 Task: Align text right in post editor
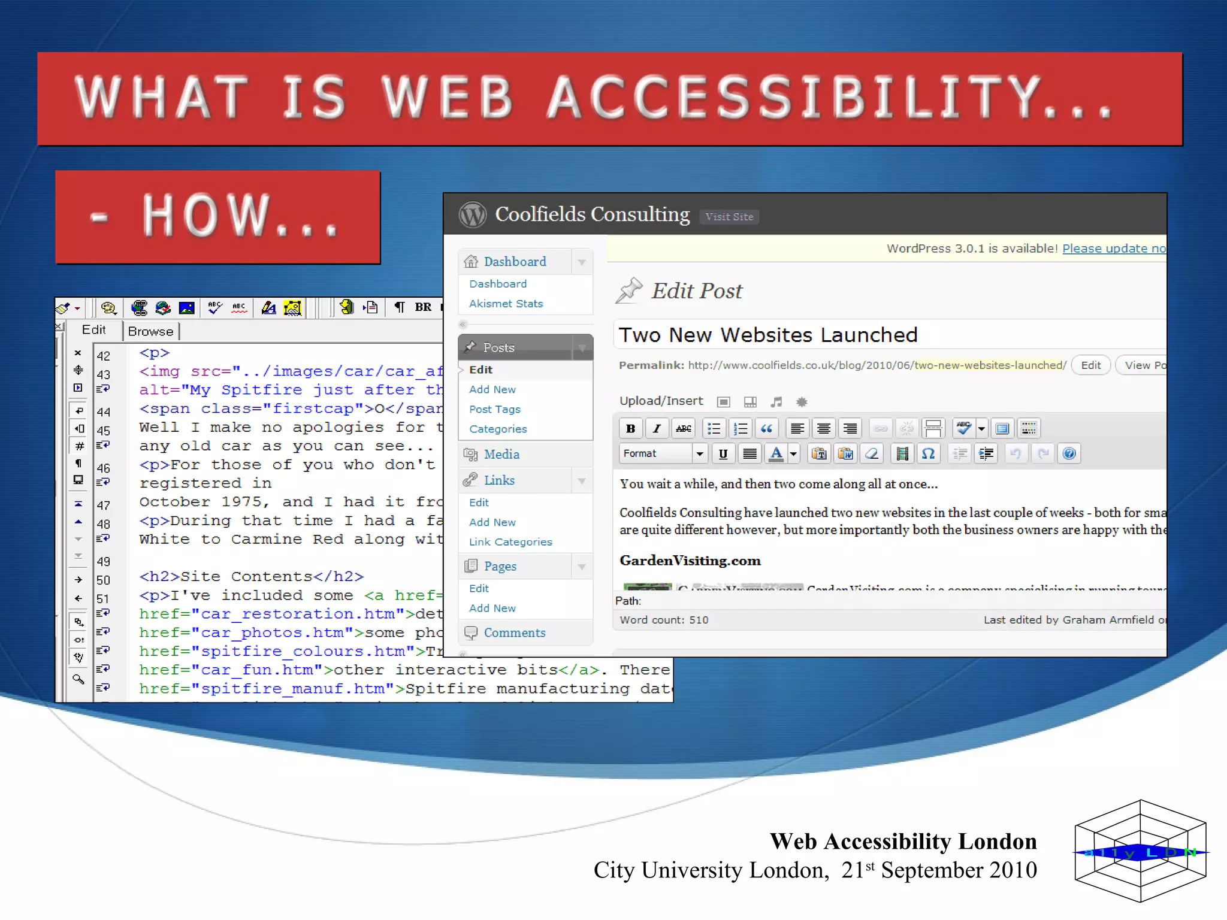point(850,428)
